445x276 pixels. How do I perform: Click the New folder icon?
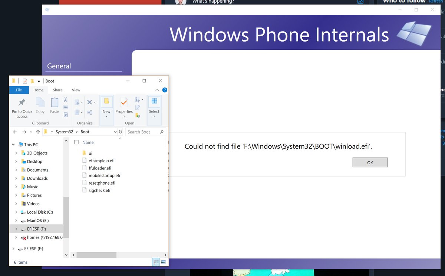tap(106, 101)
